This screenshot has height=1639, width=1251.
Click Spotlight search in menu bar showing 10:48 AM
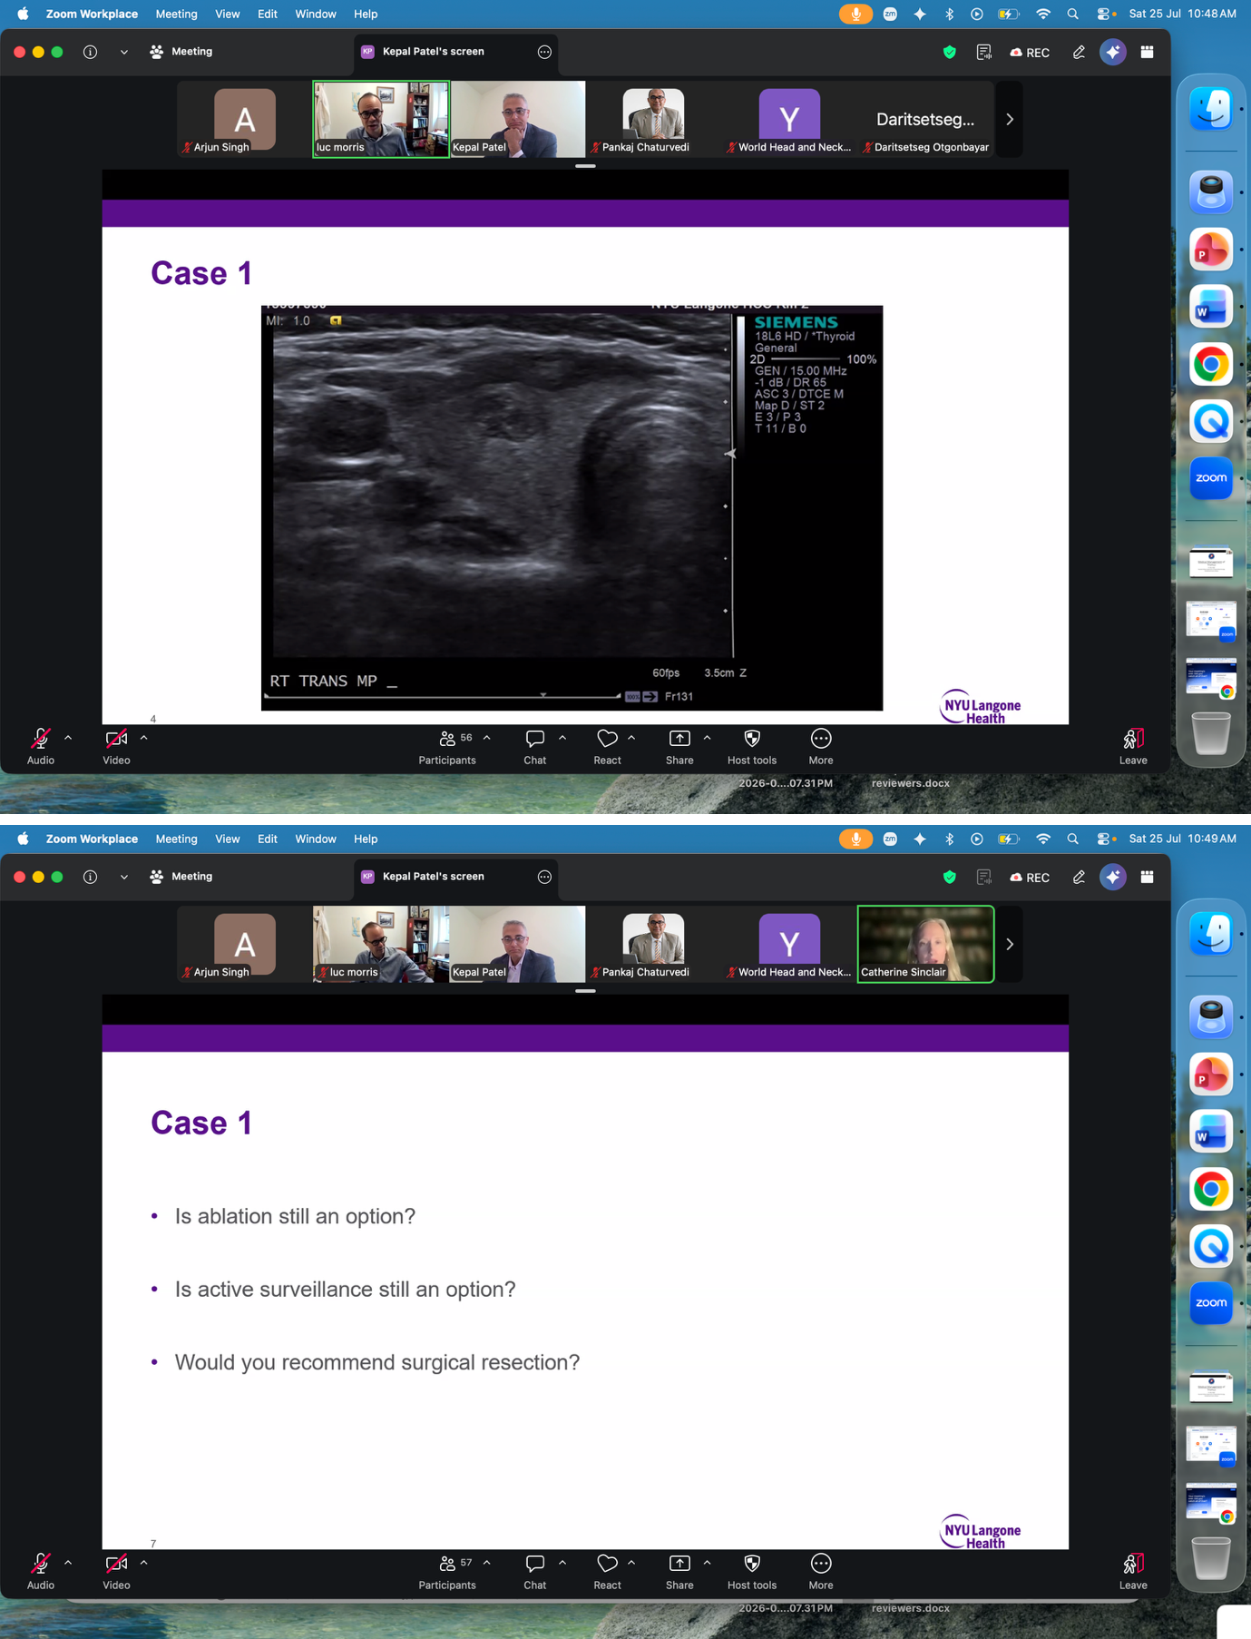click(1073, 14)
